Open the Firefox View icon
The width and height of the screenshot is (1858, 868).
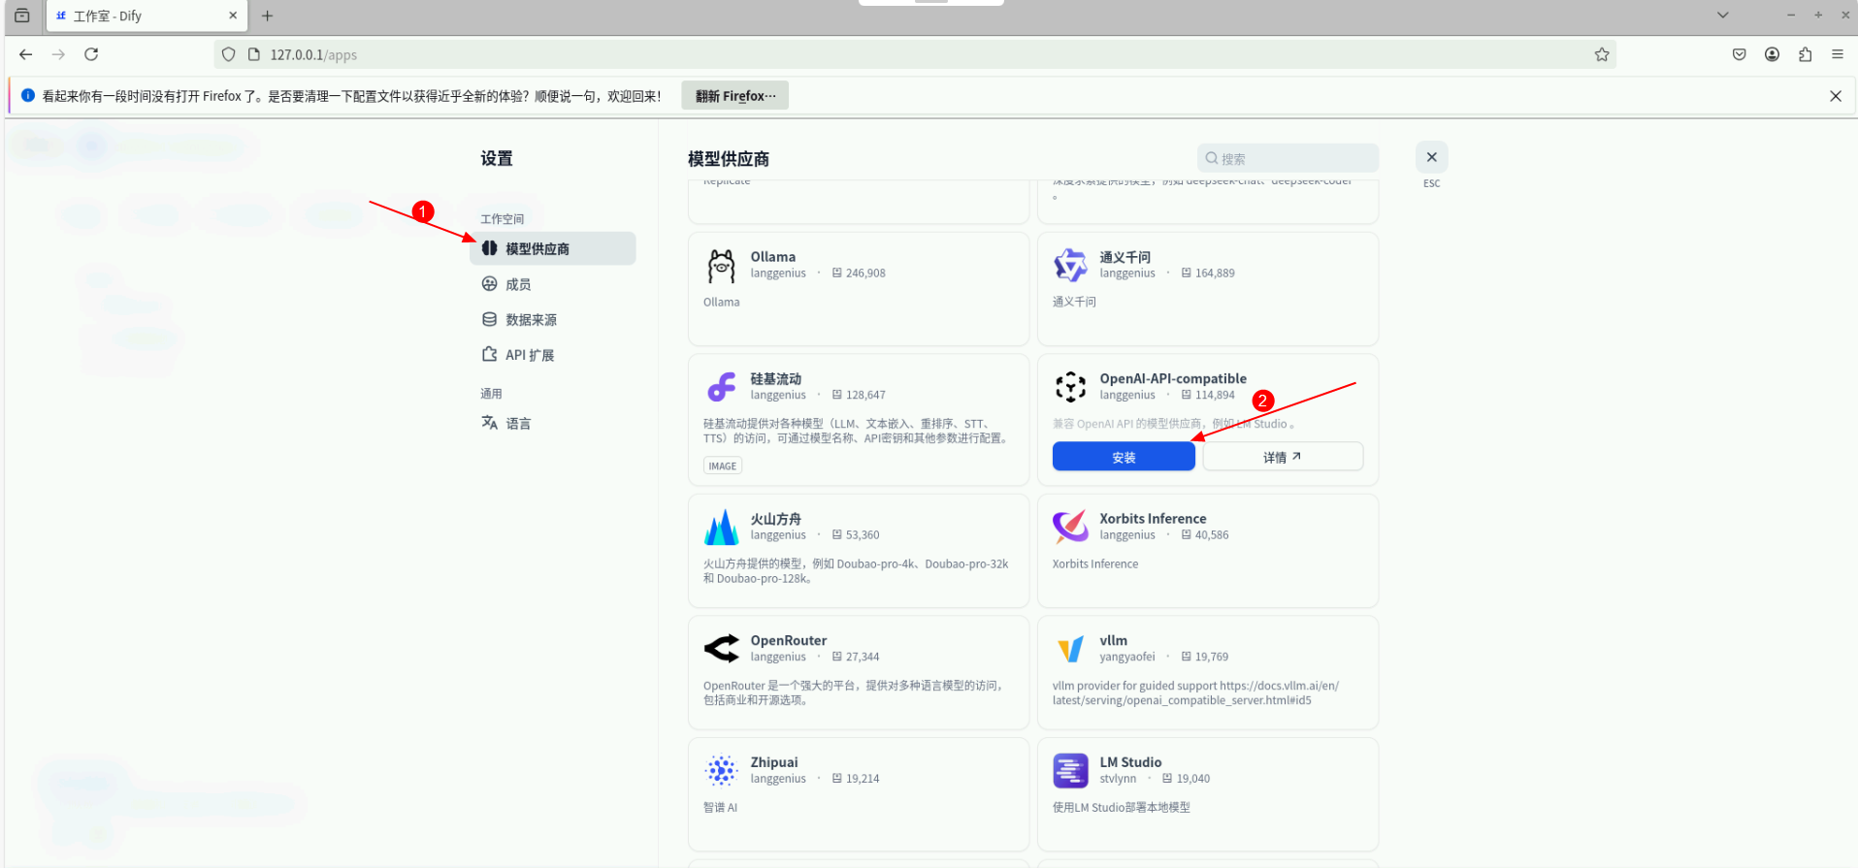[x=22, y=16]
